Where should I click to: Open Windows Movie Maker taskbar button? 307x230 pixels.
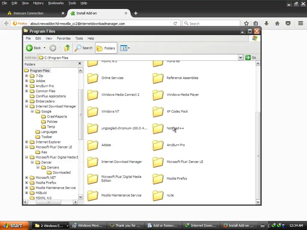tap(88, 226)
